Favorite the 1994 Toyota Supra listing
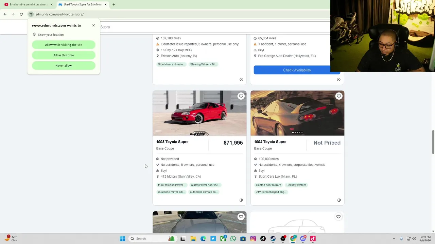Screen dimensions: 435x244 click(339, 96)
